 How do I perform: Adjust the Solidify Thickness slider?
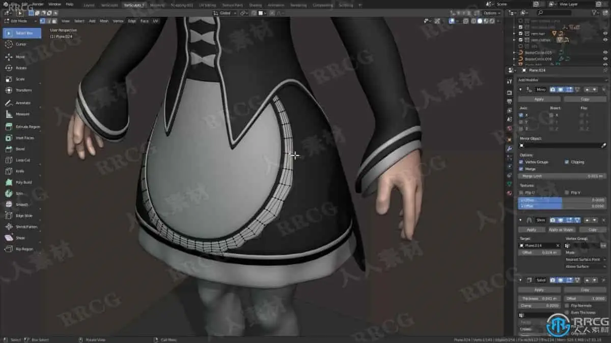click(539, 299)
